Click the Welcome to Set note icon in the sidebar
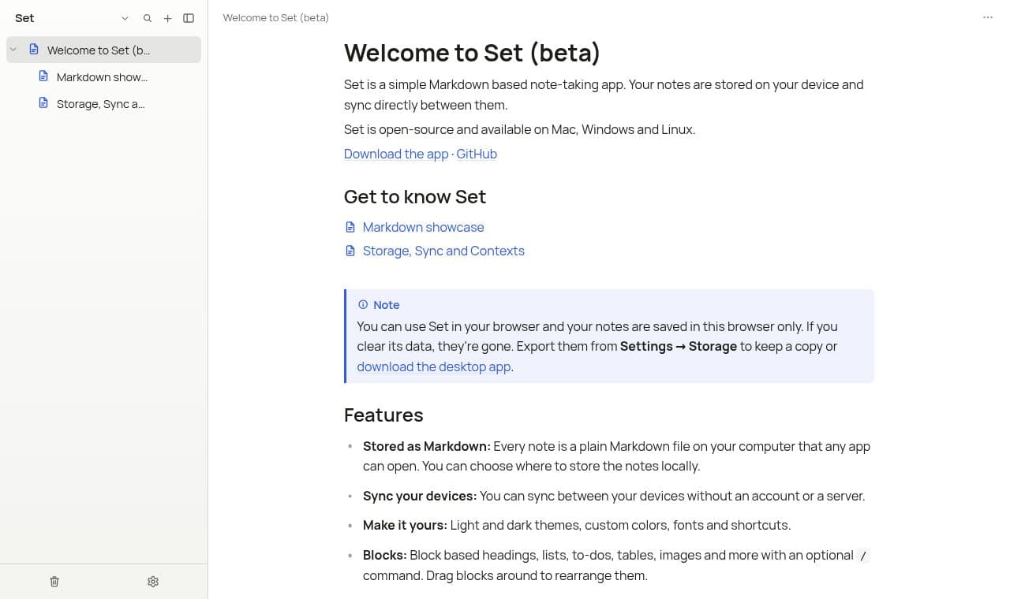This screenshot has height=599, width=1010. pos(34,50)
